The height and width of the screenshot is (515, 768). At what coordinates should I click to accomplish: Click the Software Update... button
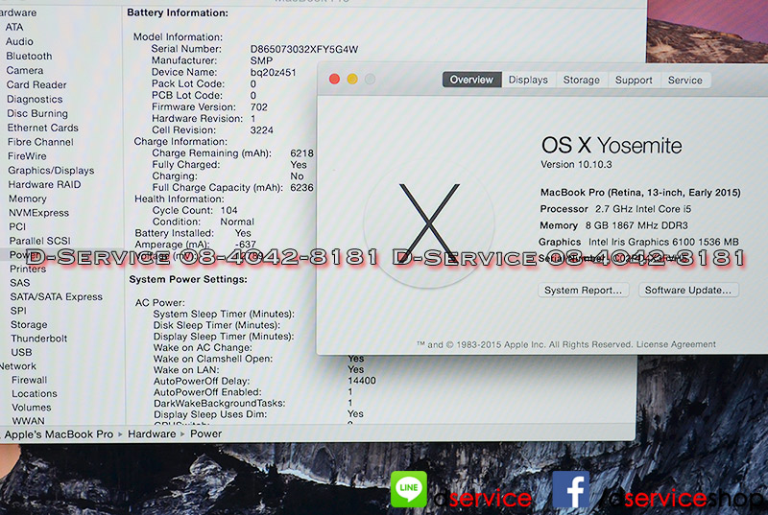click(x=687, y=290)
